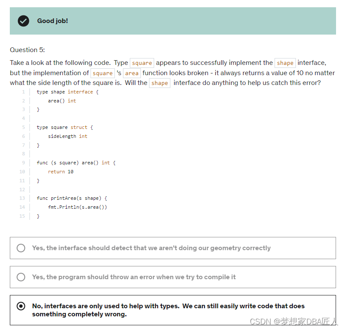Click the inline 'shape' code tag before interface
345x330 pixels.
pyautogui.click(x=285, y=63)
